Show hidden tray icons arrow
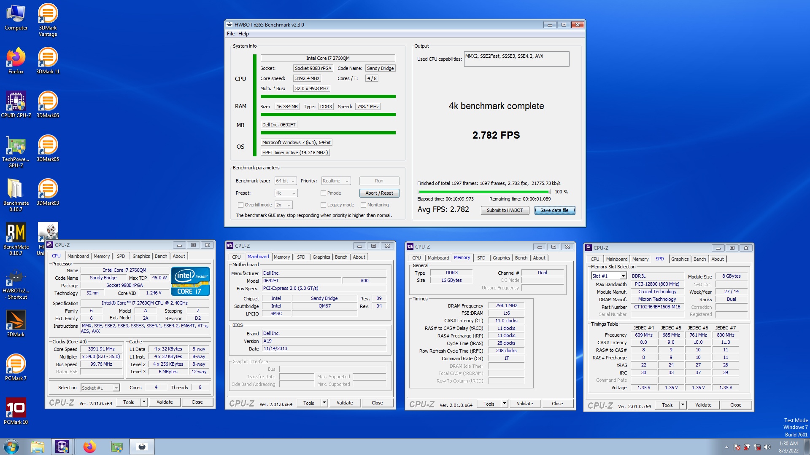Image resolution: width=810 pixels, height=455 pixels. point(726,447)
